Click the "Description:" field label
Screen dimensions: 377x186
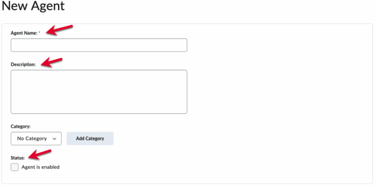[x=23, y=64]
